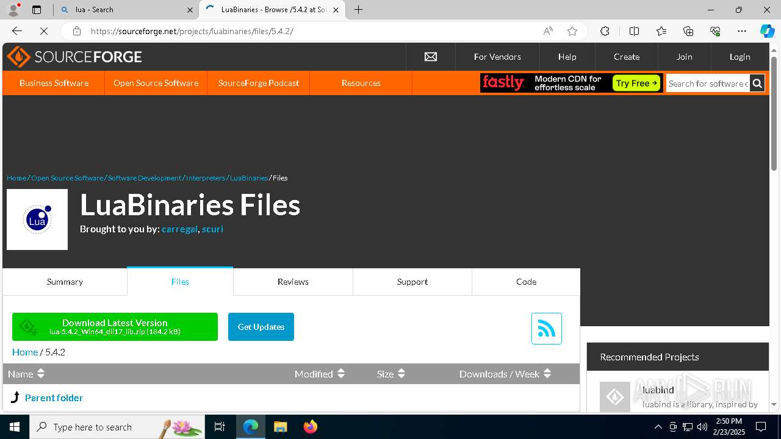Open Help link in header
The image size is (781, 439).
[x=567, y=57]
